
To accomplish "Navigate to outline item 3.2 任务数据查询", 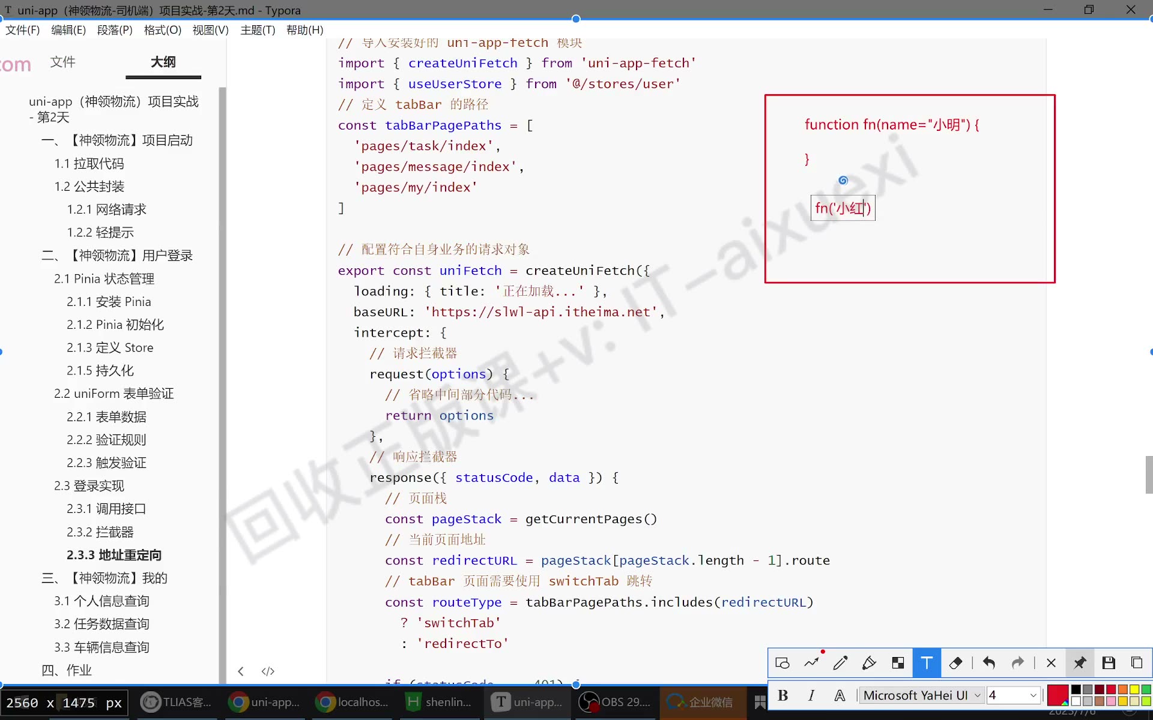I will (x=101, y=625).
